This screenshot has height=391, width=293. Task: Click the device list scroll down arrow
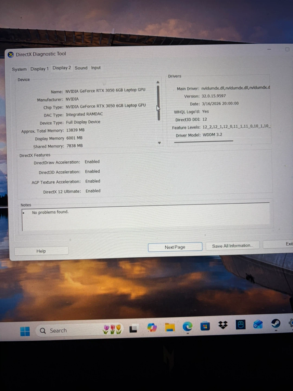tap(160, 143)
